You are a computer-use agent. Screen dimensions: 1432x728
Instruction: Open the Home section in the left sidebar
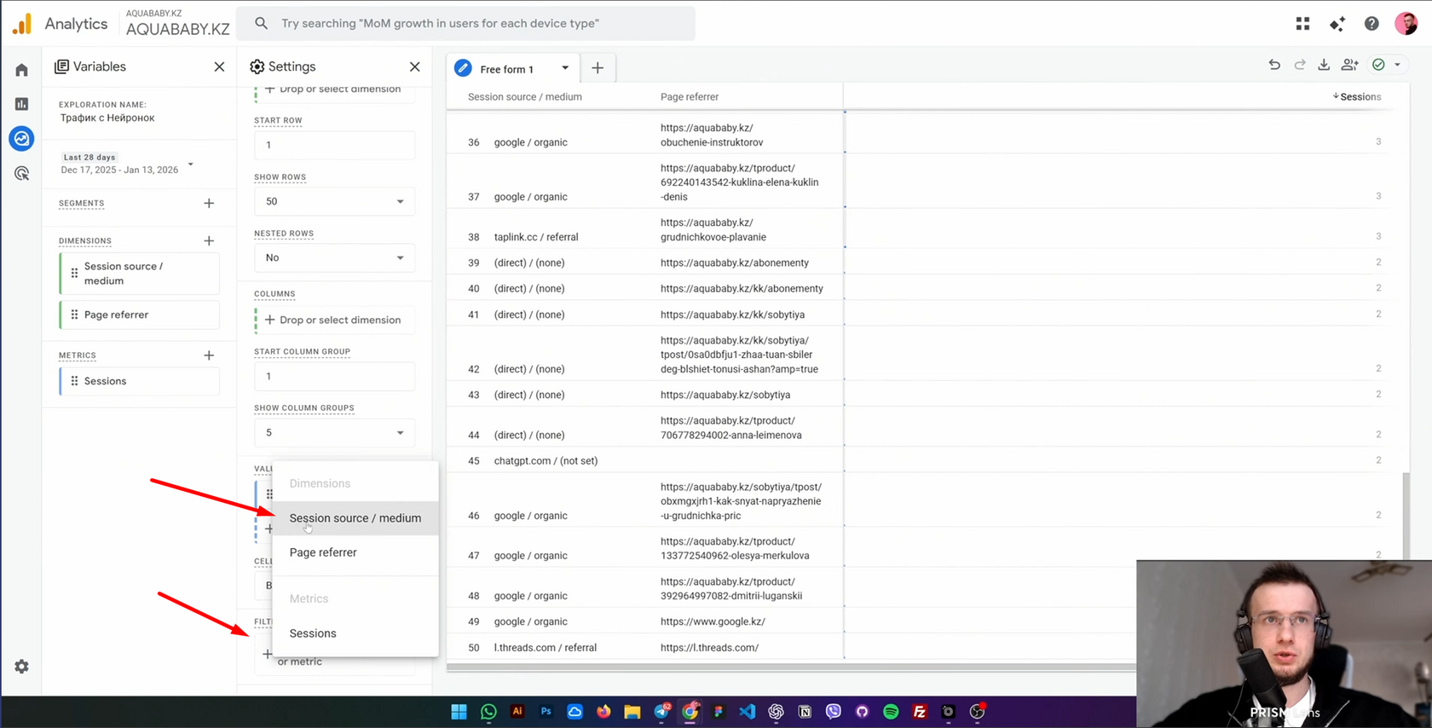(21, 70)
